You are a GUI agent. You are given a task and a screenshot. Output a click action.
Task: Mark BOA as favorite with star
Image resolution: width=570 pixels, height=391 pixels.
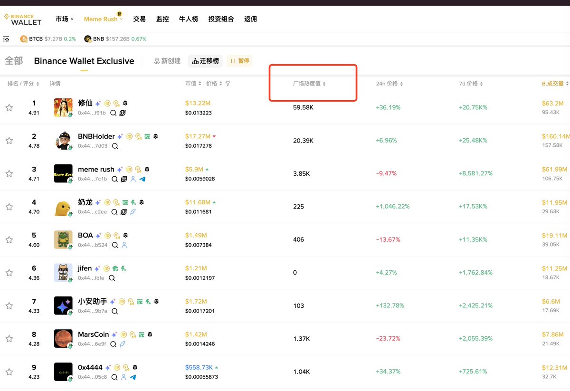(9, 240)
